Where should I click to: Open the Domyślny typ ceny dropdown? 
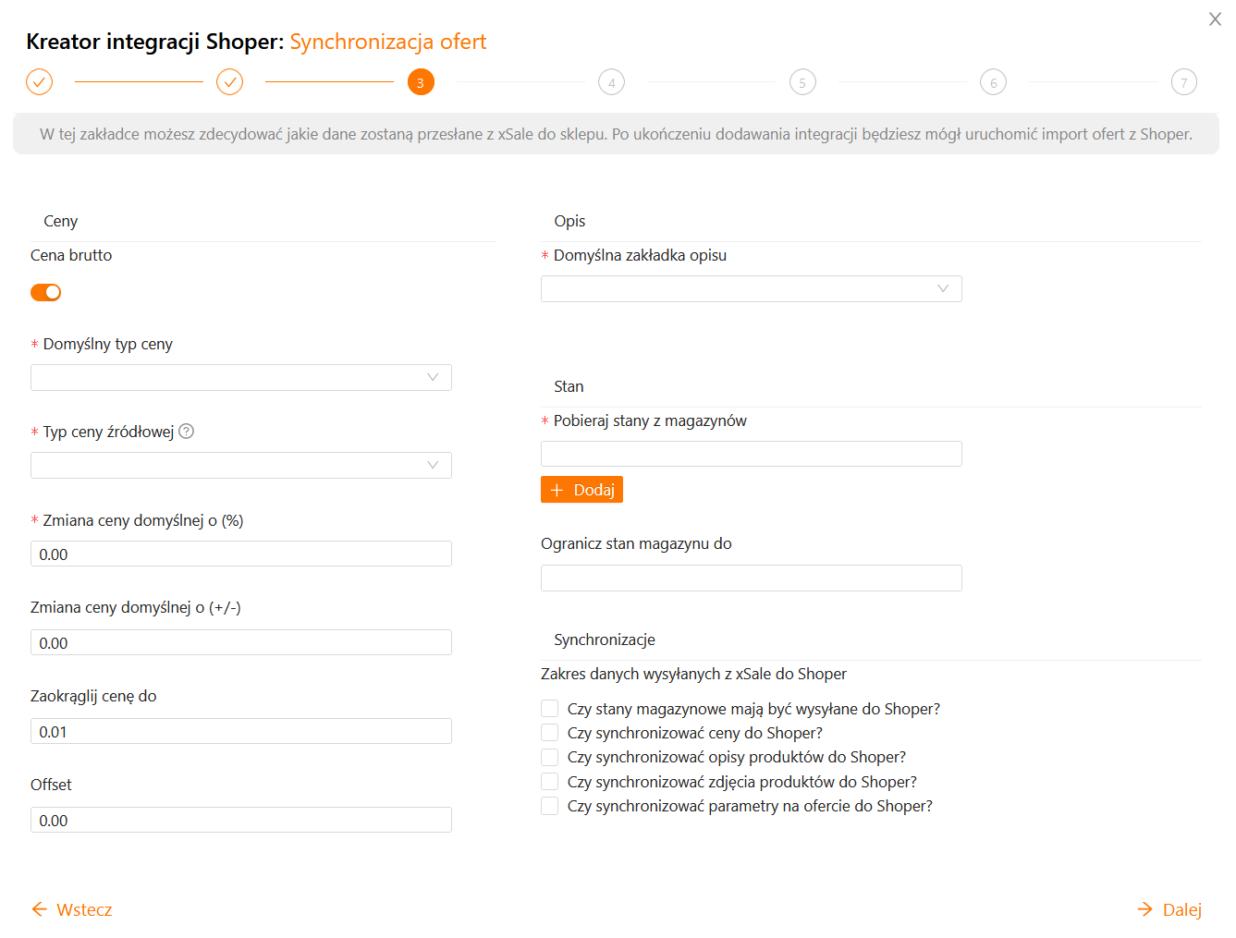tap(240, 377)
